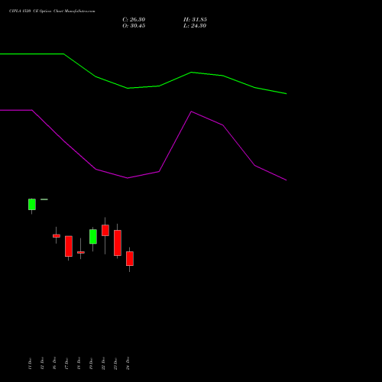The height and width of the screenshot is (382, 382).
Task: Click the CIPLA 1520 CE chart title
Action: click(x=52, y=11)
